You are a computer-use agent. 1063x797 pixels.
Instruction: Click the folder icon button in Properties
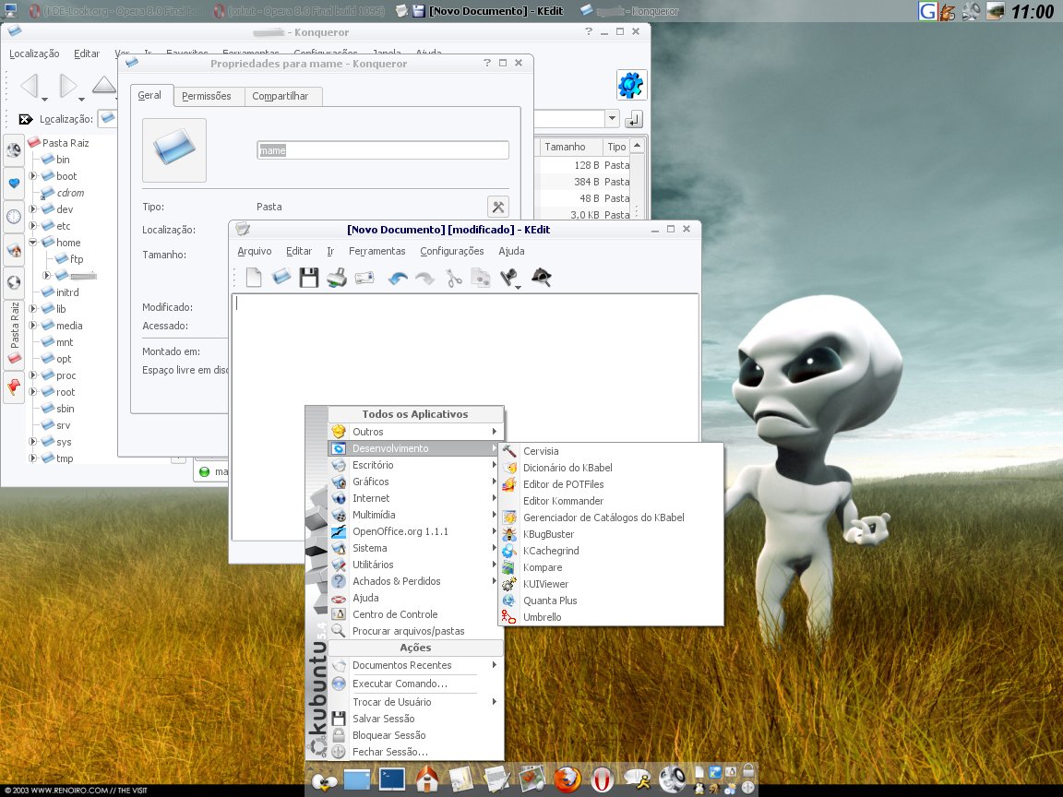point(174,150)
